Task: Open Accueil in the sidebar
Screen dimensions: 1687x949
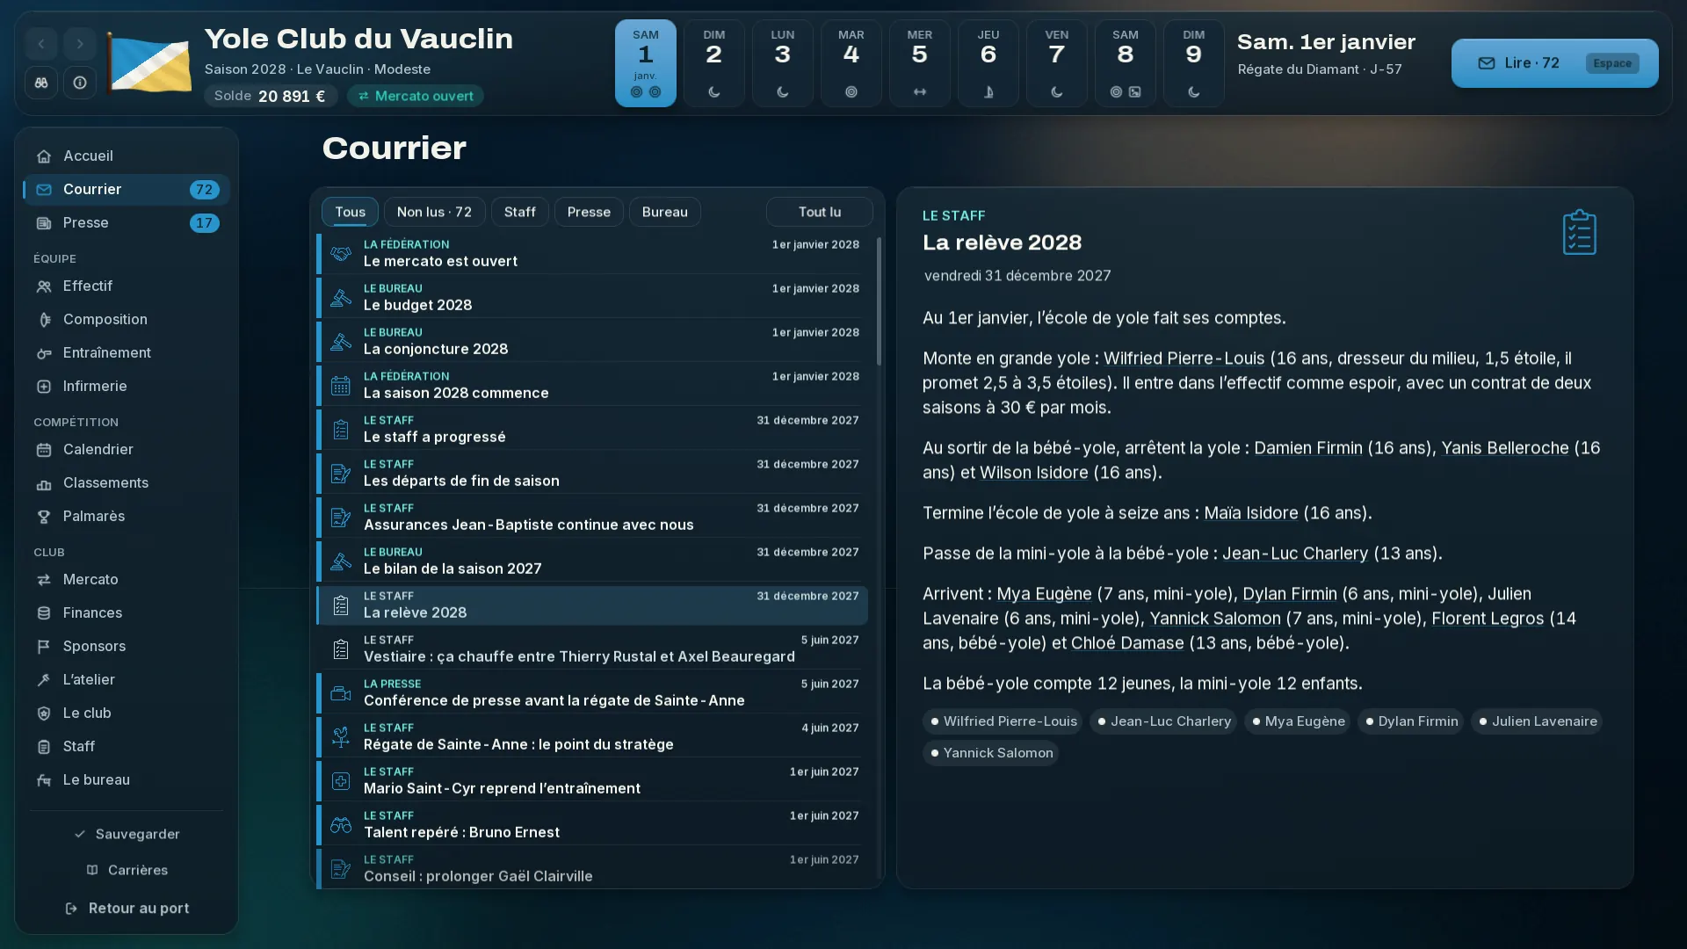Action: pyautogui.click(x=126, y=156)
